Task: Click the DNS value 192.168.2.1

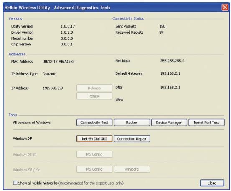Action: [170, 87]
